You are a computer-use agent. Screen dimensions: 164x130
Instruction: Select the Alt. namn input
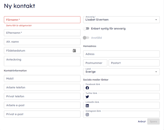42,42
